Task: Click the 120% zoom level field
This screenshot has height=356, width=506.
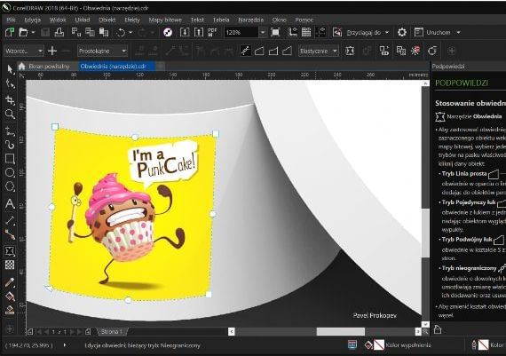Action: [241, 32]
